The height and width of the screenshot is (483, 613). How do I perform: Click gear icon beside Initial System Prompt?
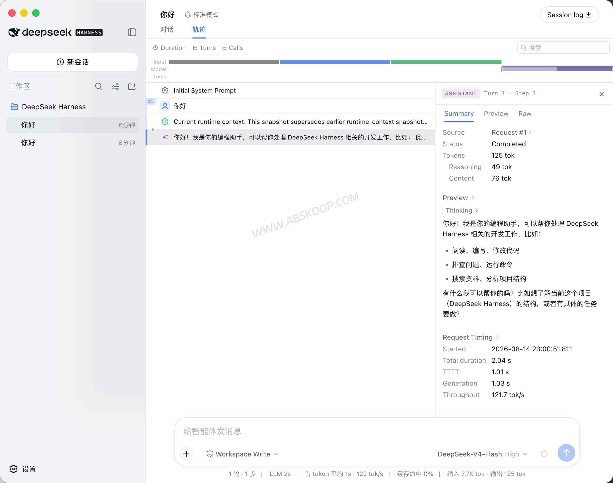[165, 91]
